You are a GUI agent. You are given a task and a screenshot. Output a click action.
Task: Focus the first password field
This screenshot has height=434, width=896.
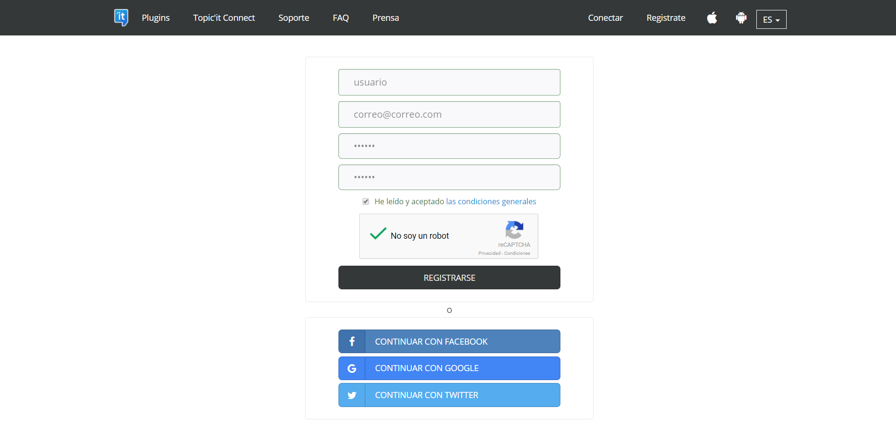click(449, 146)
